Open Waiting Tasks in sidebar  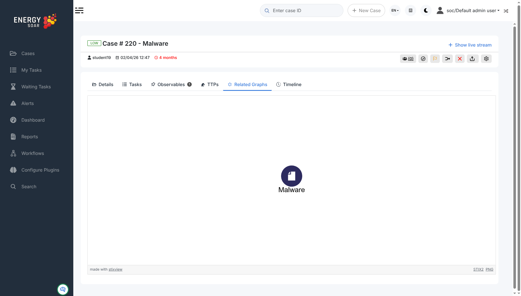click(x=30, y=87)
